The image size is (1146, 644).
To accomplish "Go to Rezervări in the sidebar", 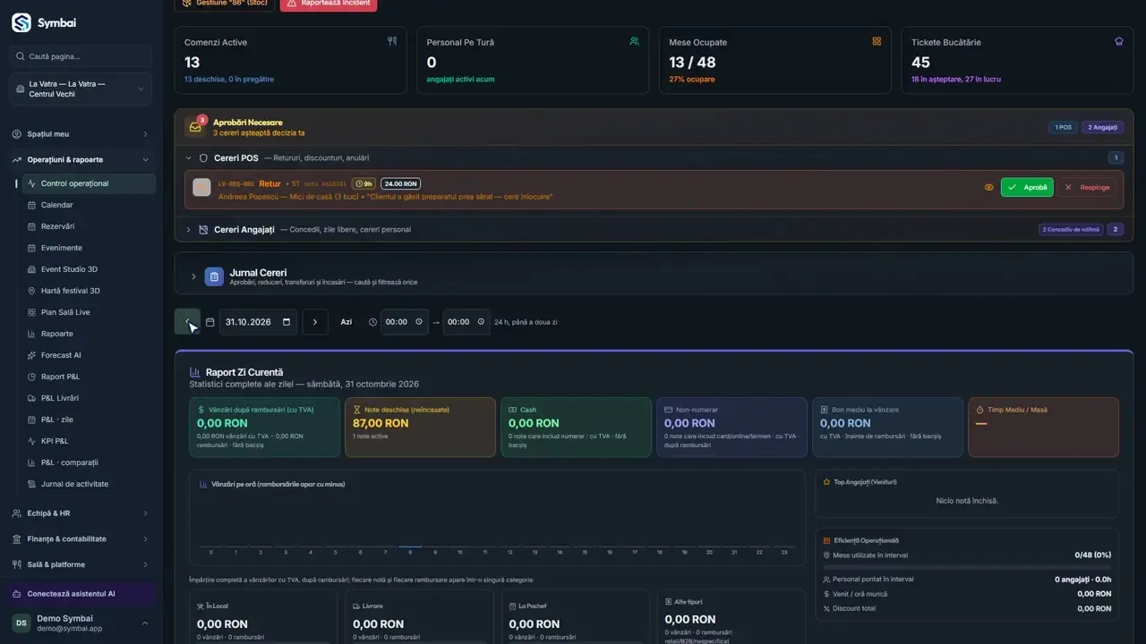I will click(89, 226).
